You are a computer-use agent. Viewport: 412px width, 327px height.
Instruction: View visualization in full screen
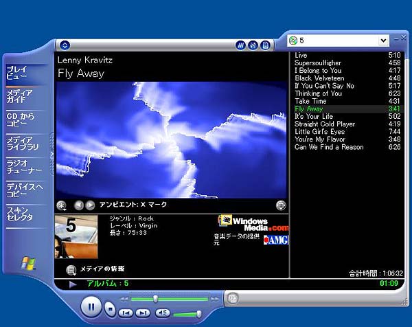(x=281, y=205)
